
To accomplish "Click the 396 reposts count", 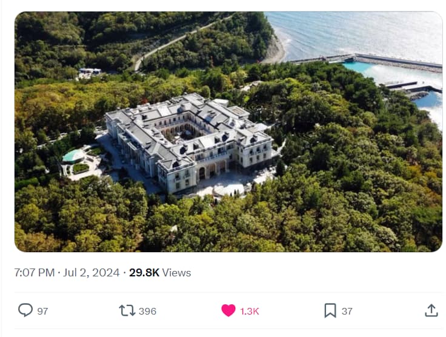I will 147,311.
